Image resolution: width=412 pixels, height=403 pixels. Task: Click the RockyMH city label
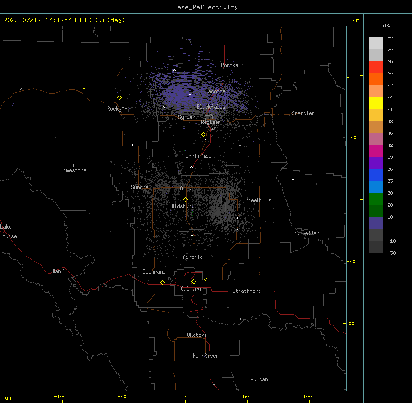point(117,108)
